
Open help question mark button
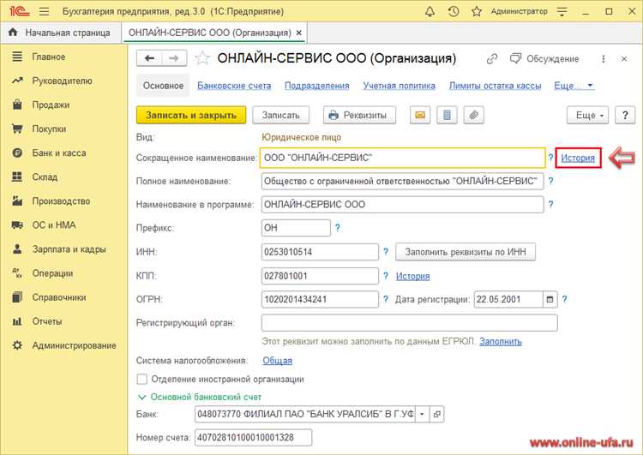(x=625, y=115)
